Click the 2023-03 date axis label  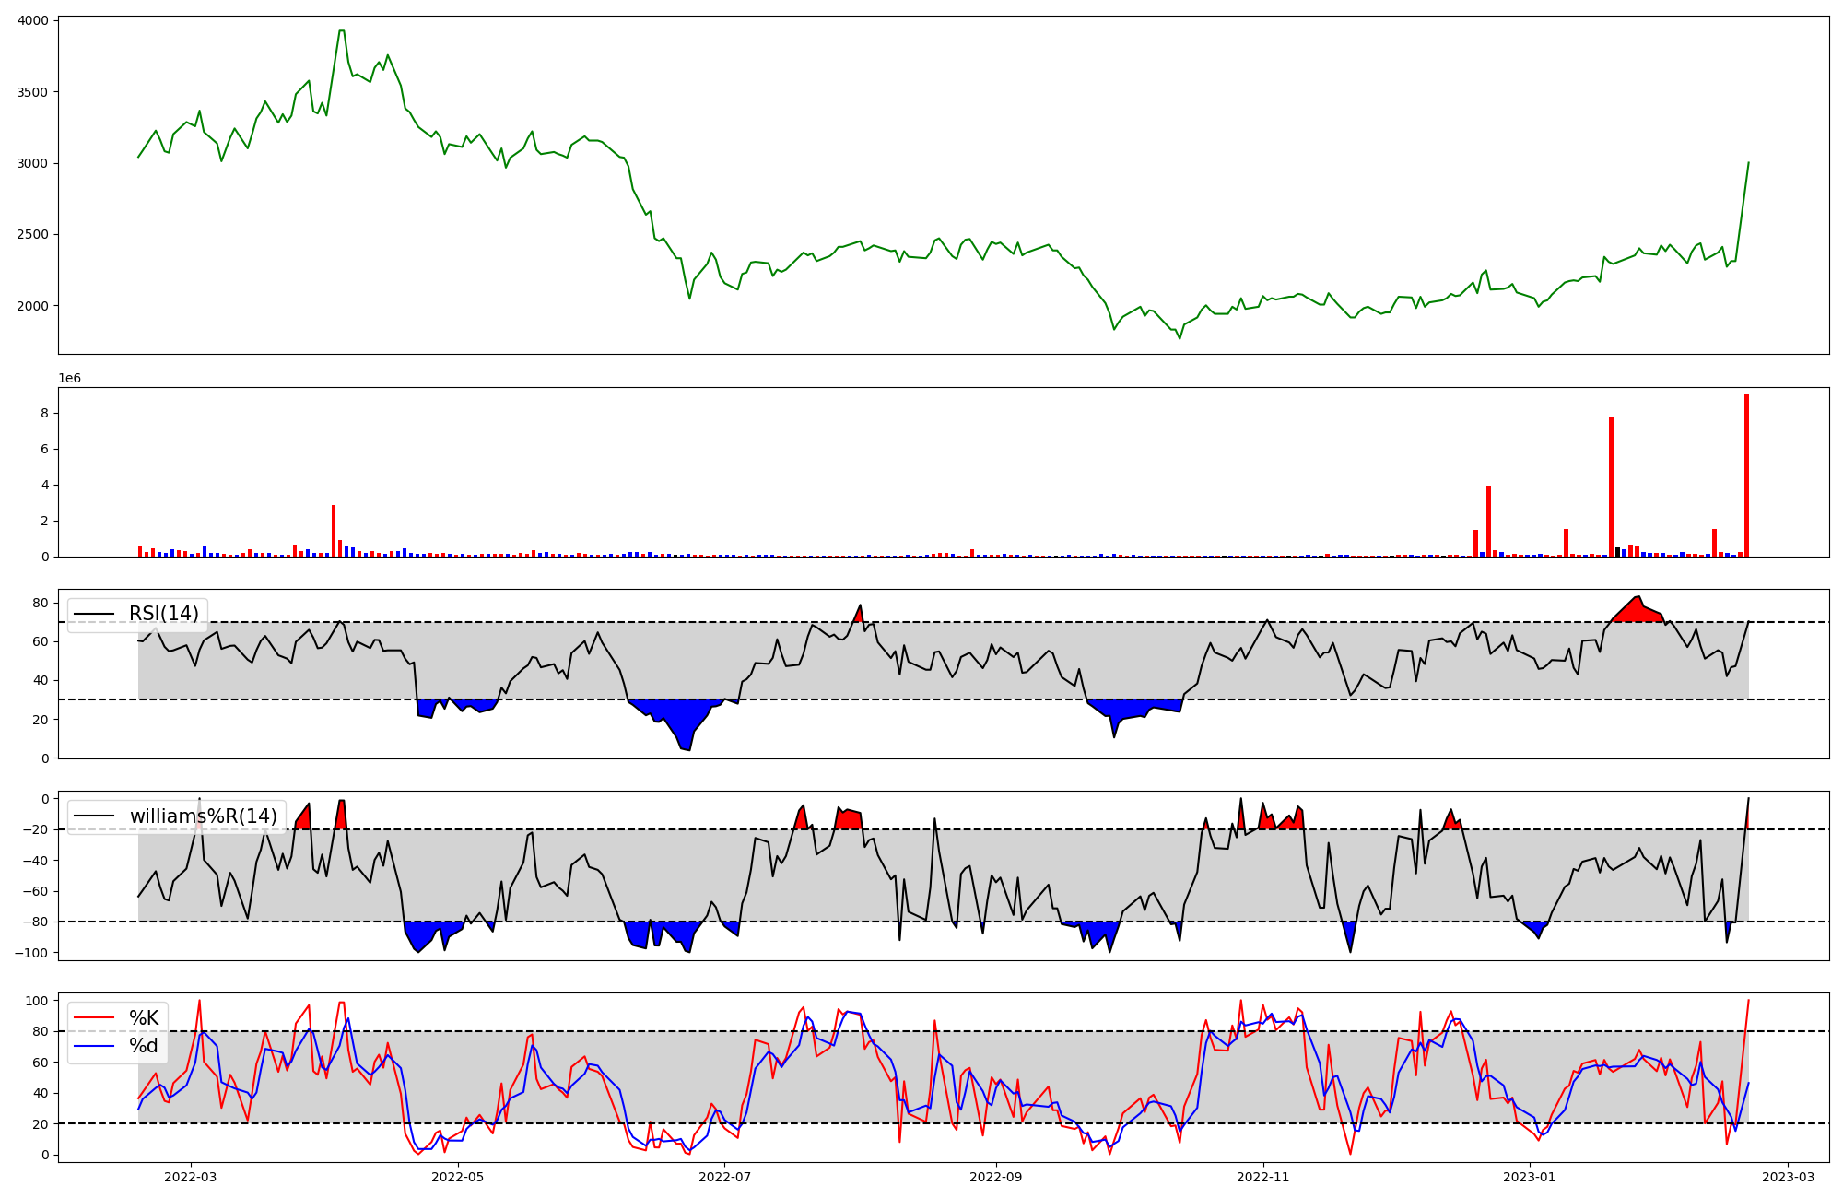coord(1789,1177)
